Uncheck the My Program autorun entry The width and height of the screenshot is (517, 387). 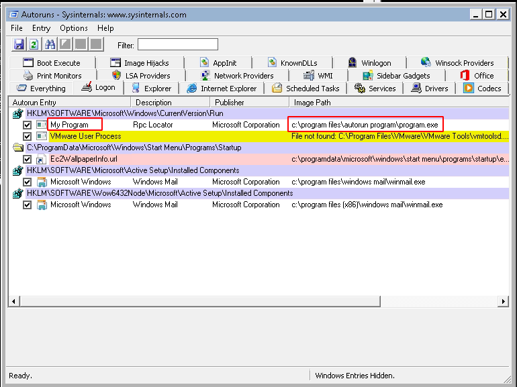[x=28, y=125]
